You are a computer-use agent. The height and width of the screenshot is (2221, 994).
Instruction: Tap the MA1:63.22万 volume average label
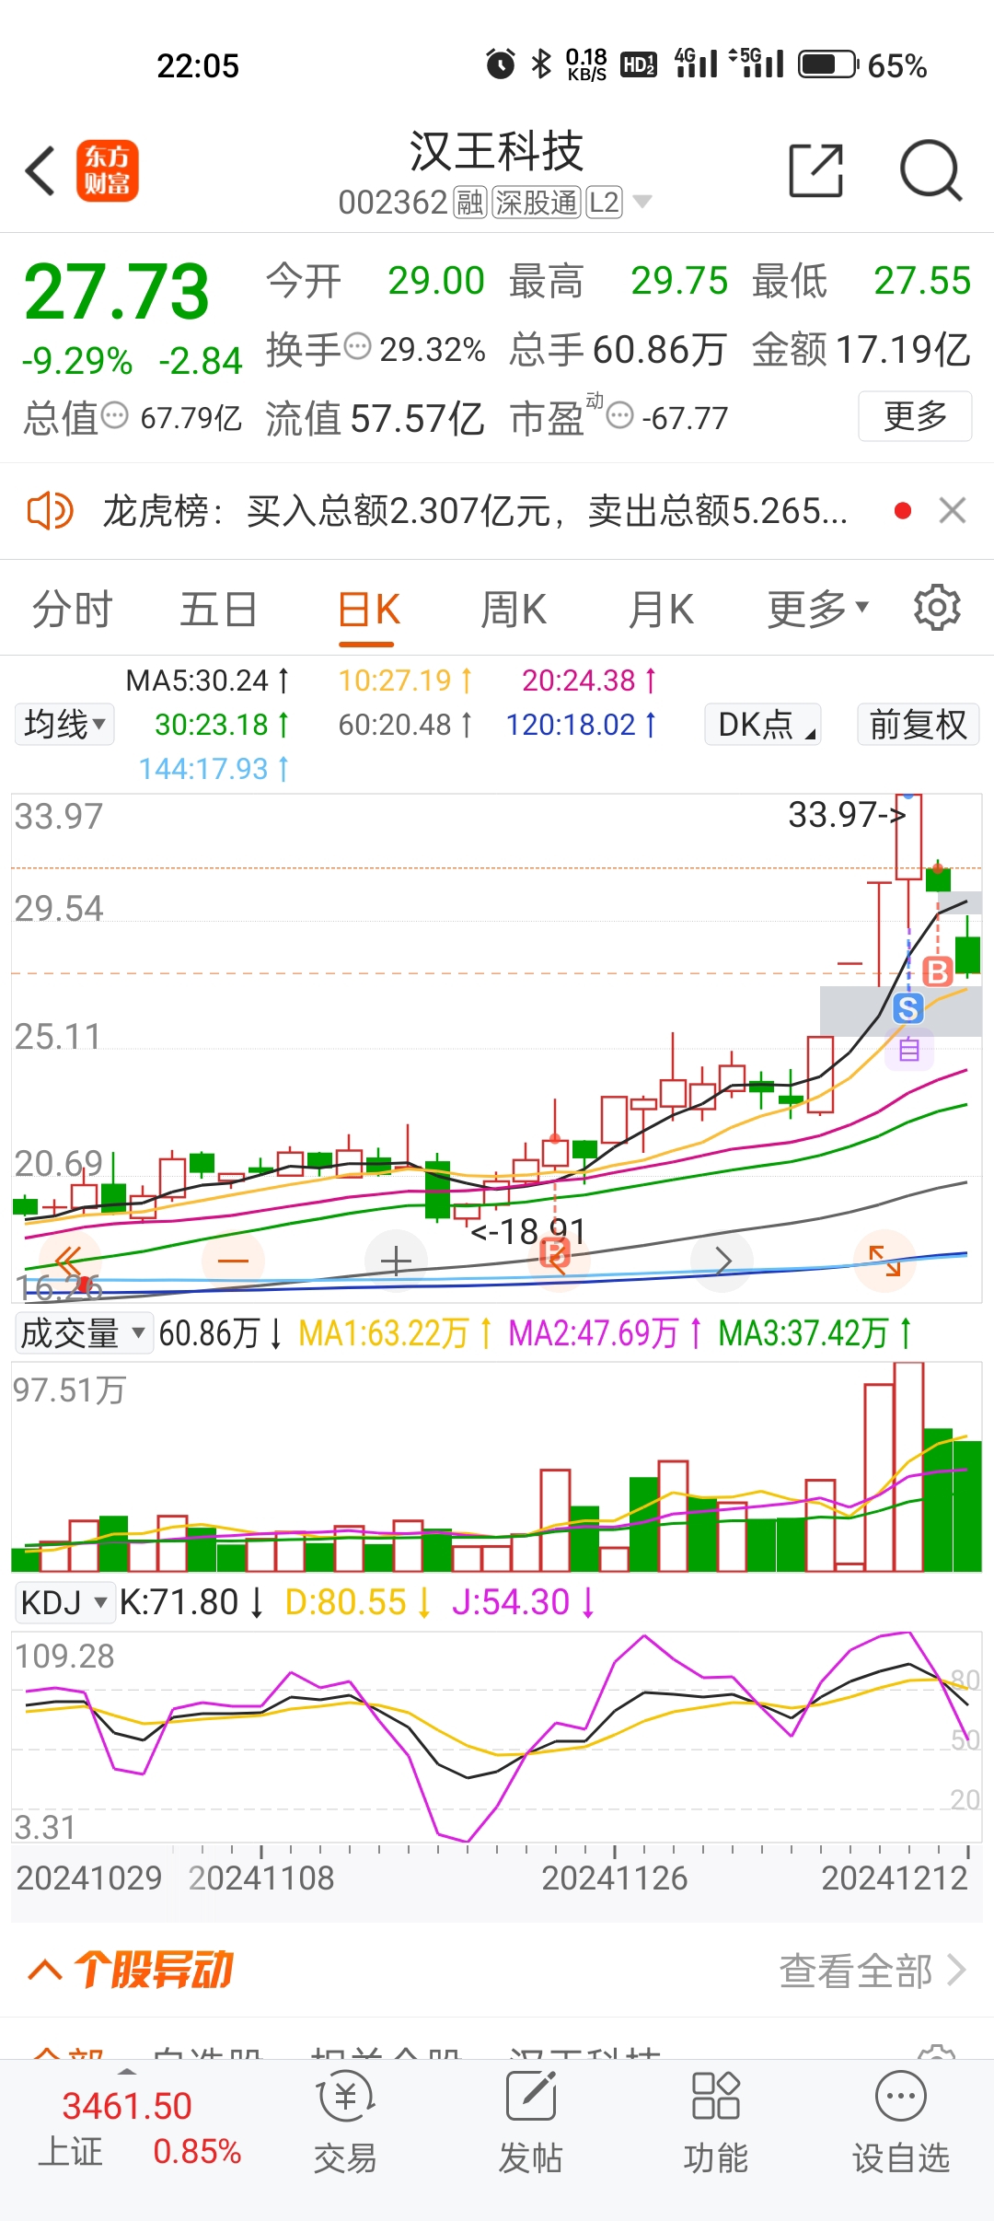[396, 1332]
